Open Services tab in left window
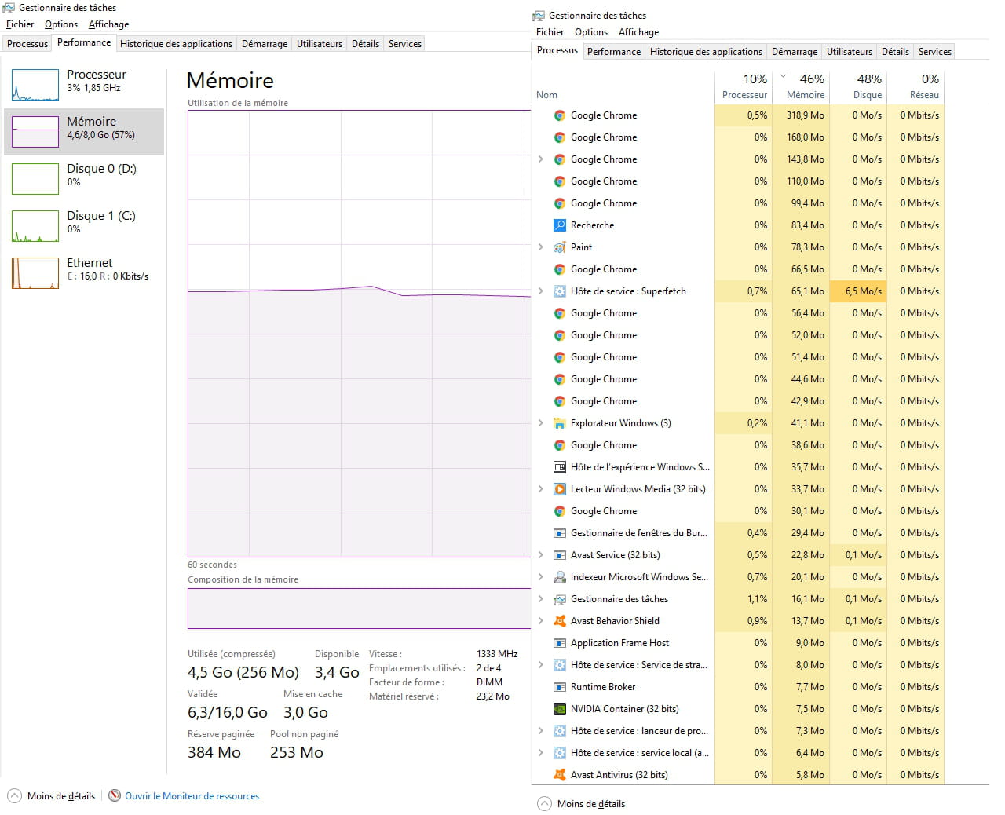Viewport: 1005px width, 815px height. tap(405, 44)
